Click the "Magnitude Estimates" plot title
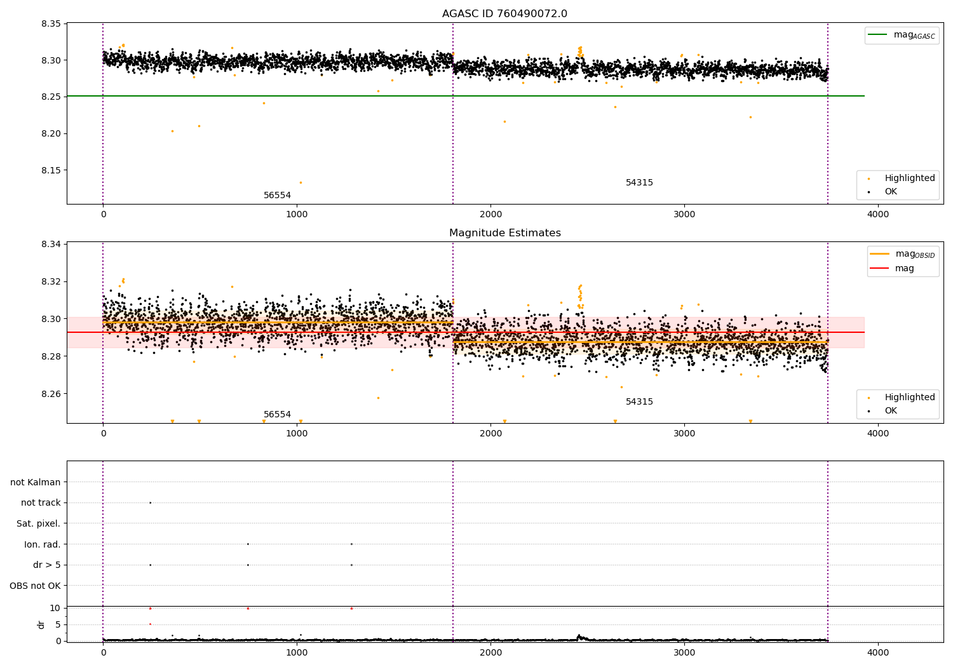 point(504,233)
